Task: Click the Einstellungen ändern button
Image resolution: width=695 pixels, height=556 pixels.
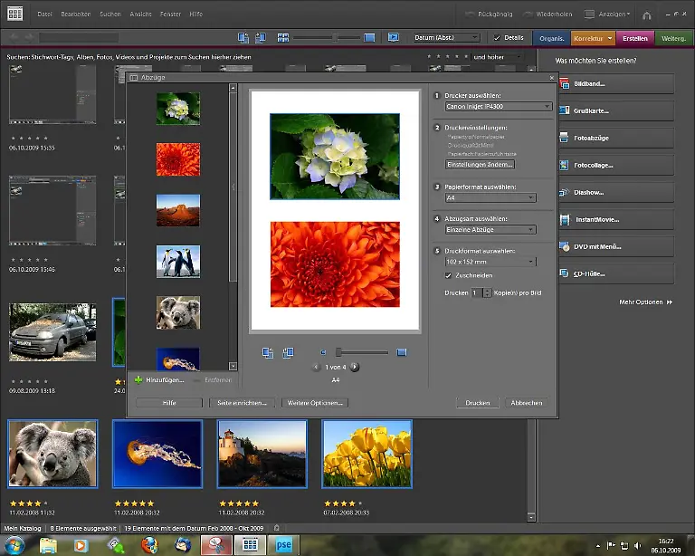Action: coord(480,165)
